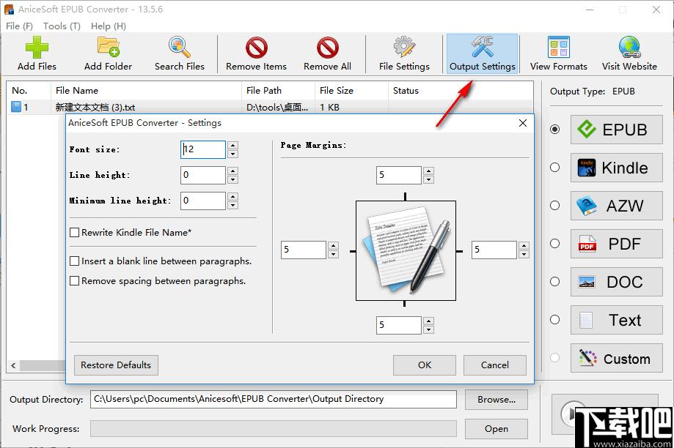
Task: Sort by File Name column header
Action: click(146, 91)
